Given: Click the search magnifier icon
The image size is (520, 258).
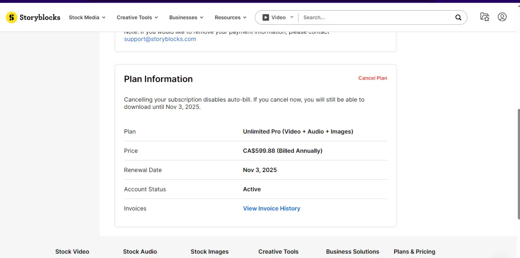Looking at the screenshot, I should pos(458,17).
